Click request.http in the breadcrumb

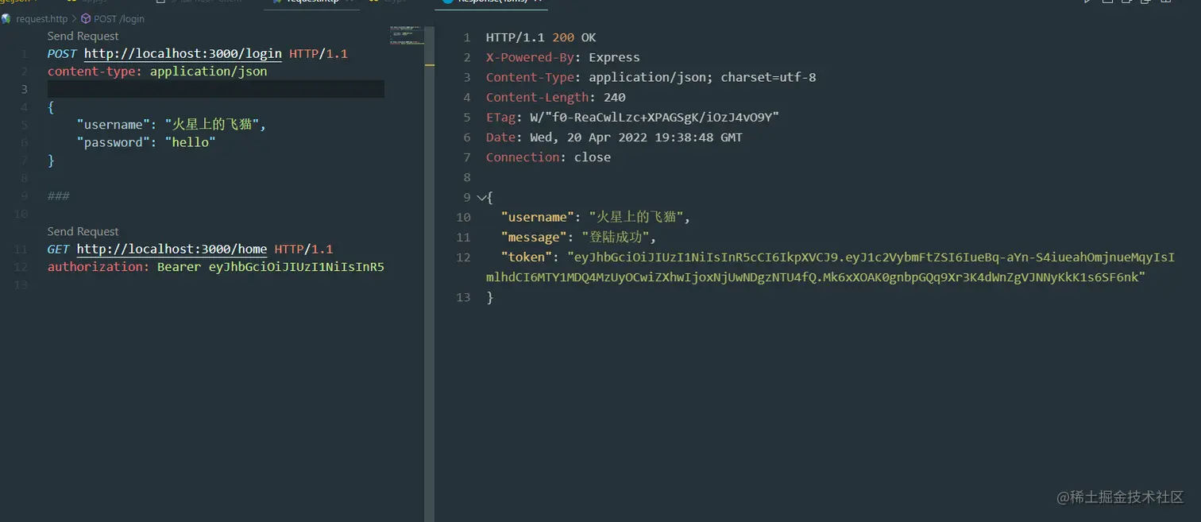coord(41,18)
